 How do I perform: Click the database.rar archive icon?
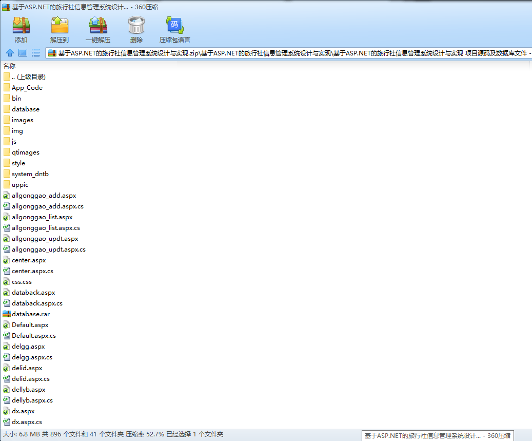[x=7, y=314]
